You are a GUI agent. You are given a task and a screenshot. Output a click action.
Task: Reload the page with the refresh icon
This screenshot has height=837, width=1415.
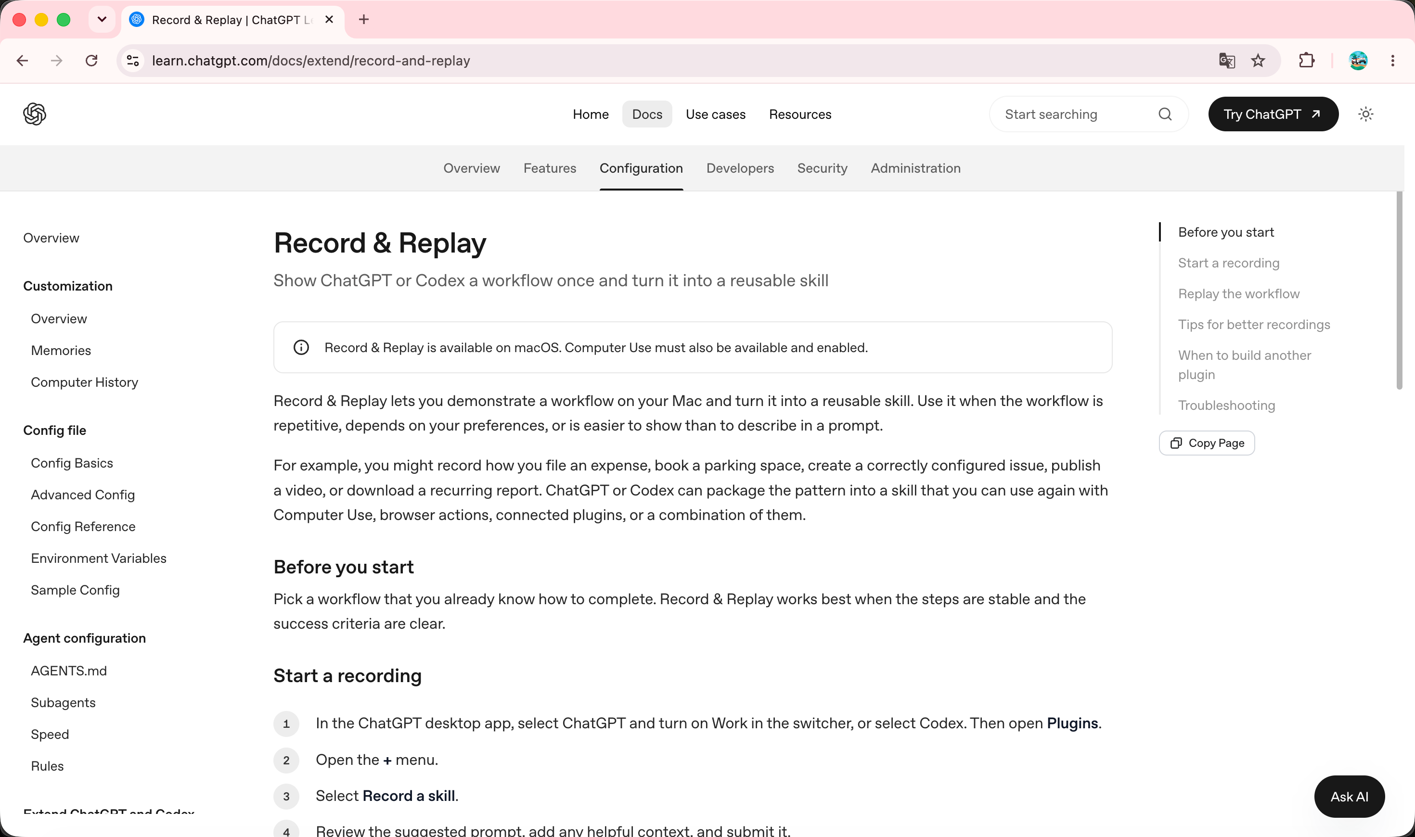(x=91, y=60)
